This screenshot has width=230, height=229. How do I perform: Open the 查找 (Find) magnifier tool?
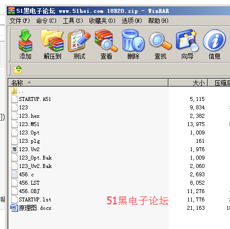(160, 44)
